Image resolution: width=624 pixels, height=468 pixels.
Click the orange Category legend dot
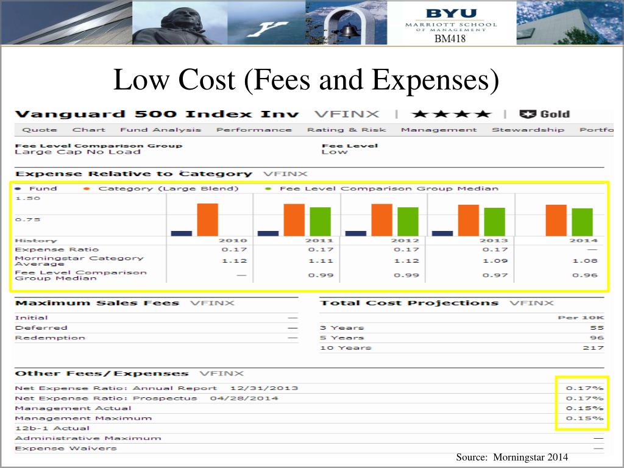point(87,189)
